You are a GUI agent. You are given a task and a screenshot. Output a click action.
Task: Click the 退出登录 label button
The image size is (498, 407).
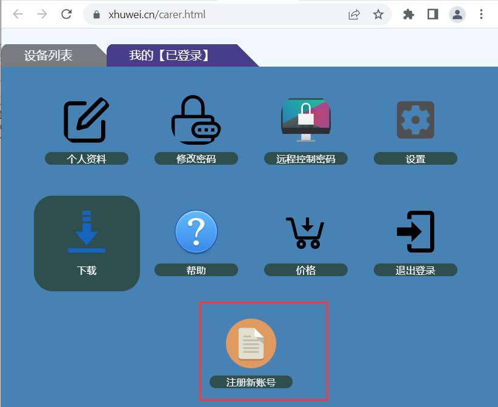click(416, 270)
